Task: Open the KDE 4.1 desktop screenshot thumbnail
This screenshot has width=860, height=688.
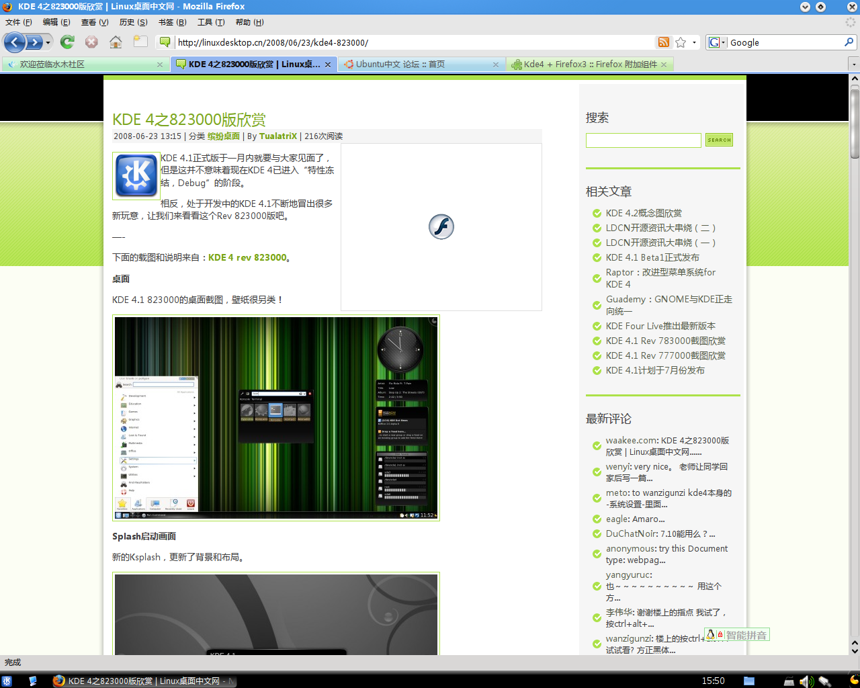Action: [x=276, y=417]
